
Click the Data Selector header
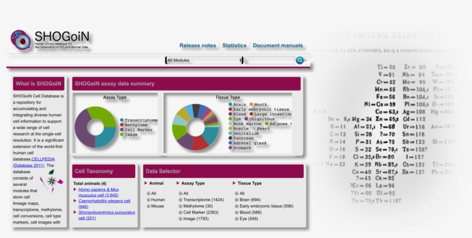tap(223, 171)
